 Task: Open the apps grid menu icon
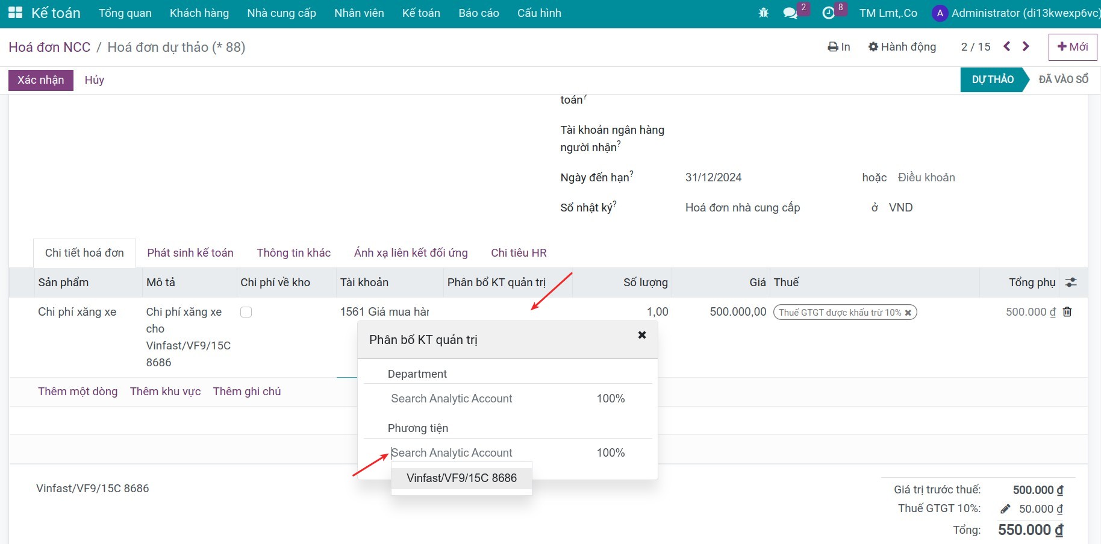(x=15, y=13)
